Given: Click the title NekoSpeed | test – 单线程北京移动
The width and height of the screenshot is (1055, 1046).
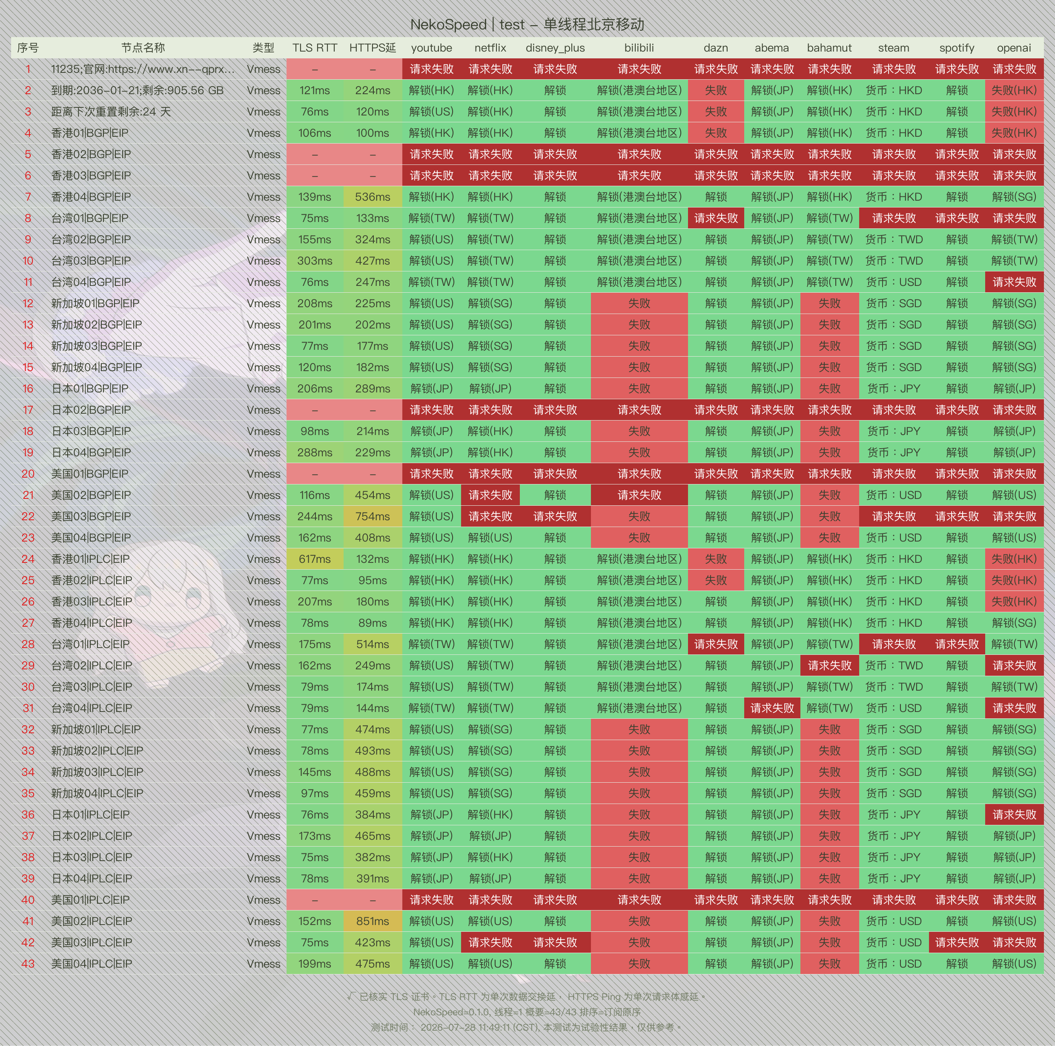Looking at the screenshot, I should click(x=527, y=25).
